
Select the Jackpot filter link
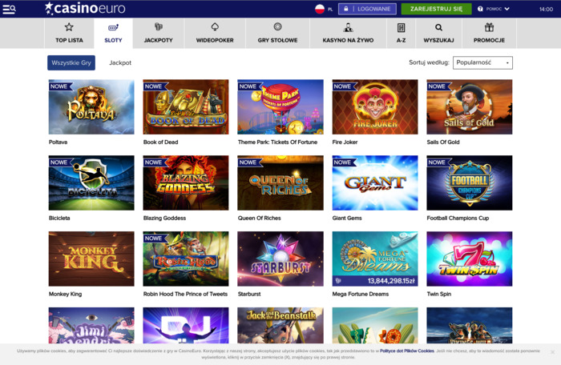pyautogui.click(x=120, y=62)
